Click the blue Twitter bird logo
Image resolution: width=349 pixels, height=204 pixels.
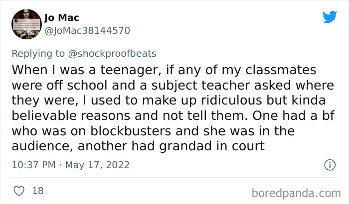tap(330, 16)
